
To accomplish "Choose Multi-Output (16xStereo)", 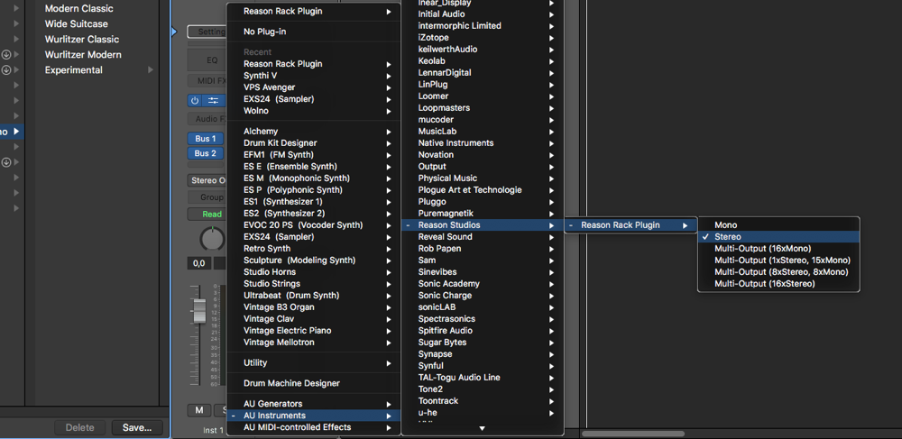I will (x=779, y=284).
